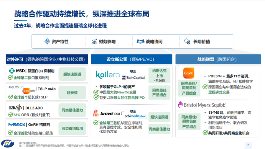Click the text GnRH 拮抗剂
265x149 pixels.
pos(39,124)
